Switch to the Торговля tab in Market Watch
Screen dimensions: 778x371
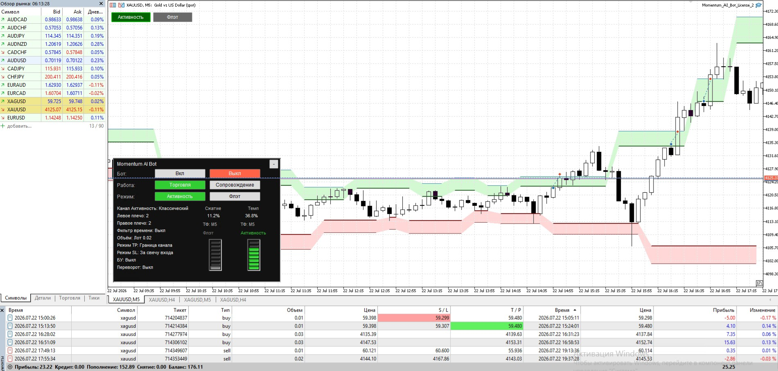[x=70, y=298]
